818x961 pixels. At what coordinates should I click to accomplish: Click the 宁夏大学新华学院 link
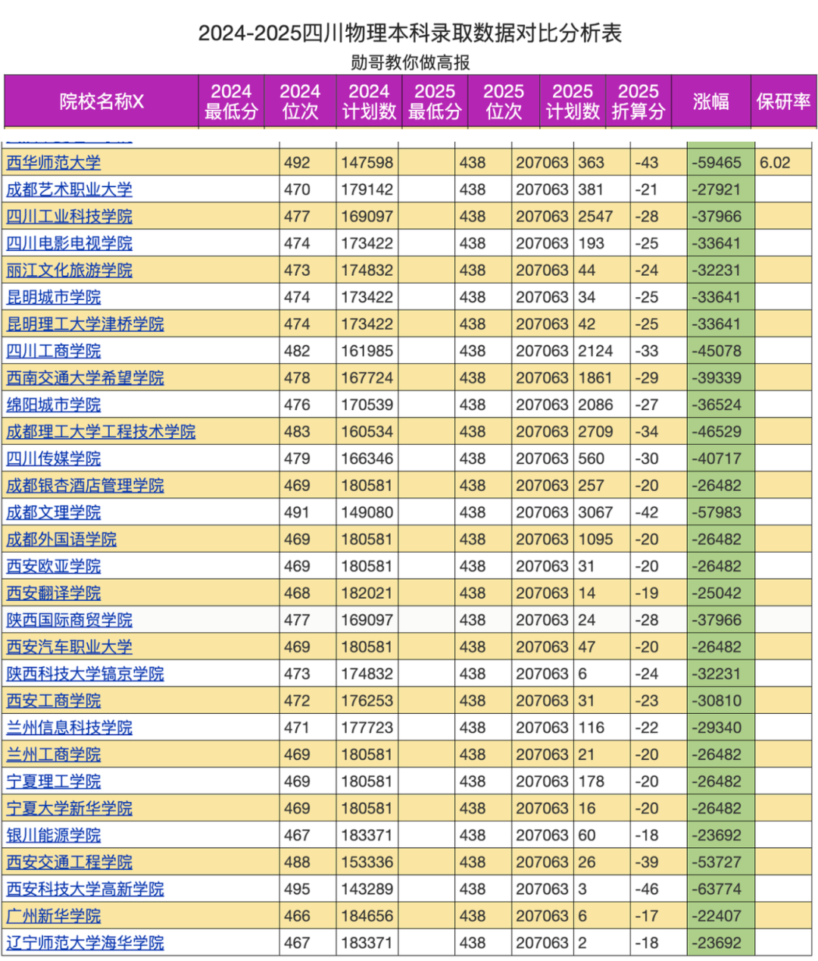(69, 809)
